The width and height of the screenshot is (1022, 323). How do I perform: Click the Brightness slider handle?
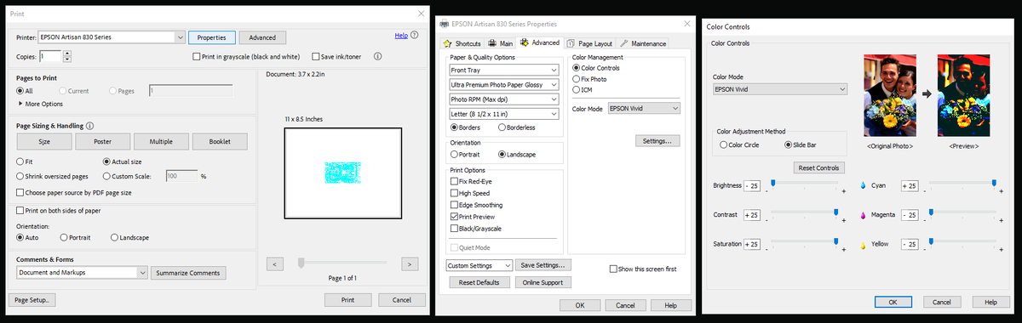(x=772, y=184)
